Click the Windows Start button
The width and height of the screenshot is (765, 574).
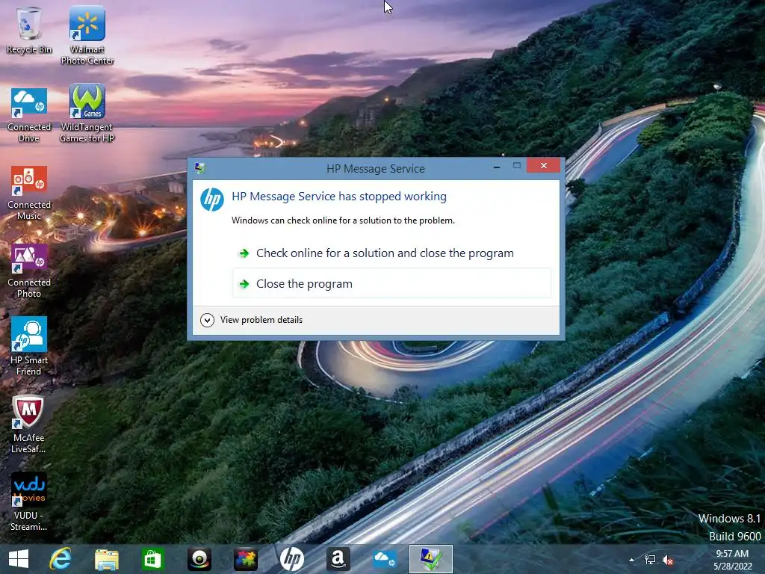pyautogui.click(x=19, y=559)
